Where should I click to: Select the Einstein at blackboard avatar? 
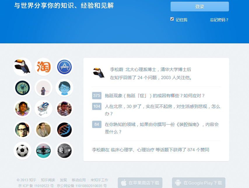pos(64,150)
